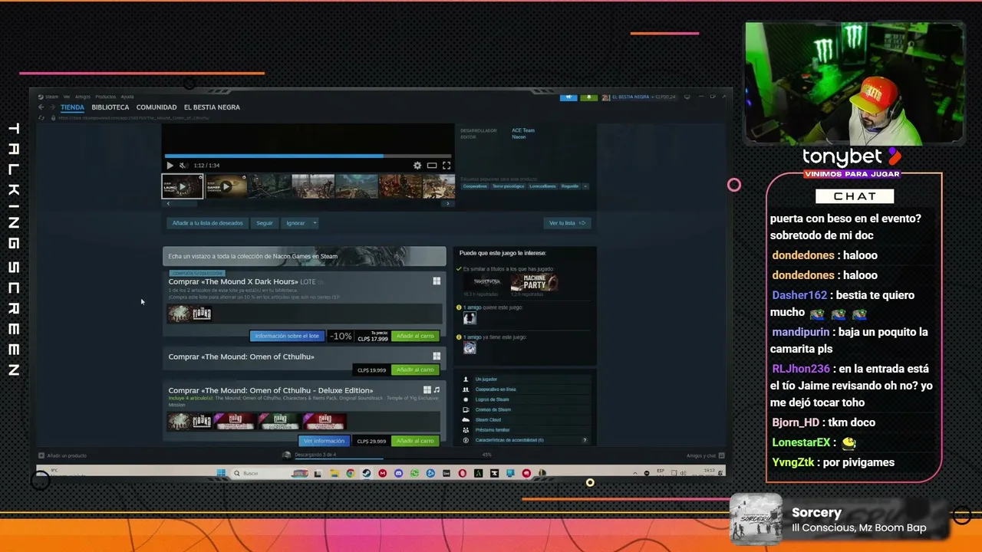Click the Ver tu lista button
The image size is (982, 552).
[x=567, y=223]
